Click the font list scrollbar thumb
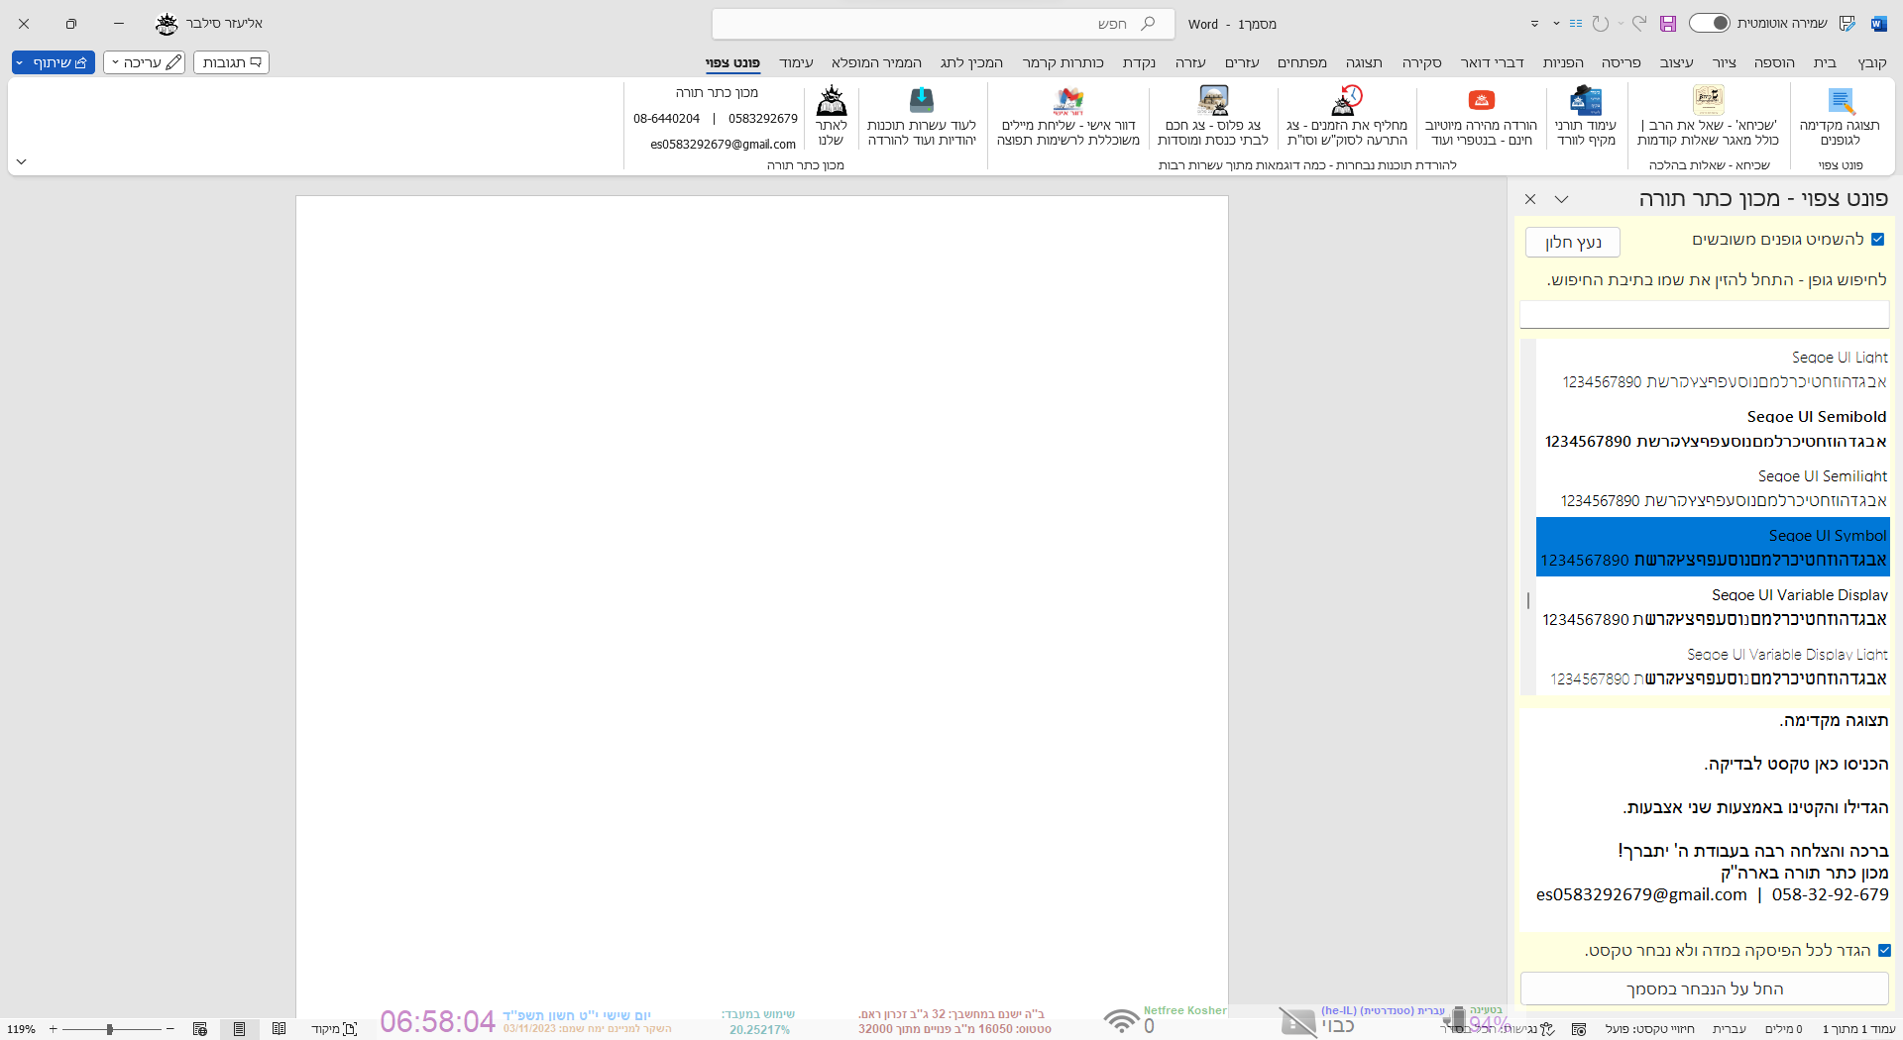1903x1040 pixels. pos(1528,600)
